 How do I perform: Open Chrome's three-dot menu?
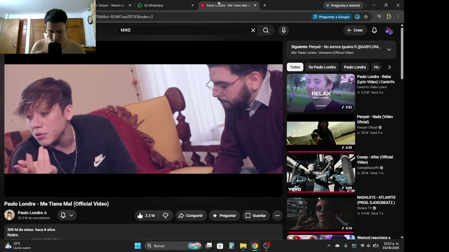pyautogui.click(x=398, y=16)
